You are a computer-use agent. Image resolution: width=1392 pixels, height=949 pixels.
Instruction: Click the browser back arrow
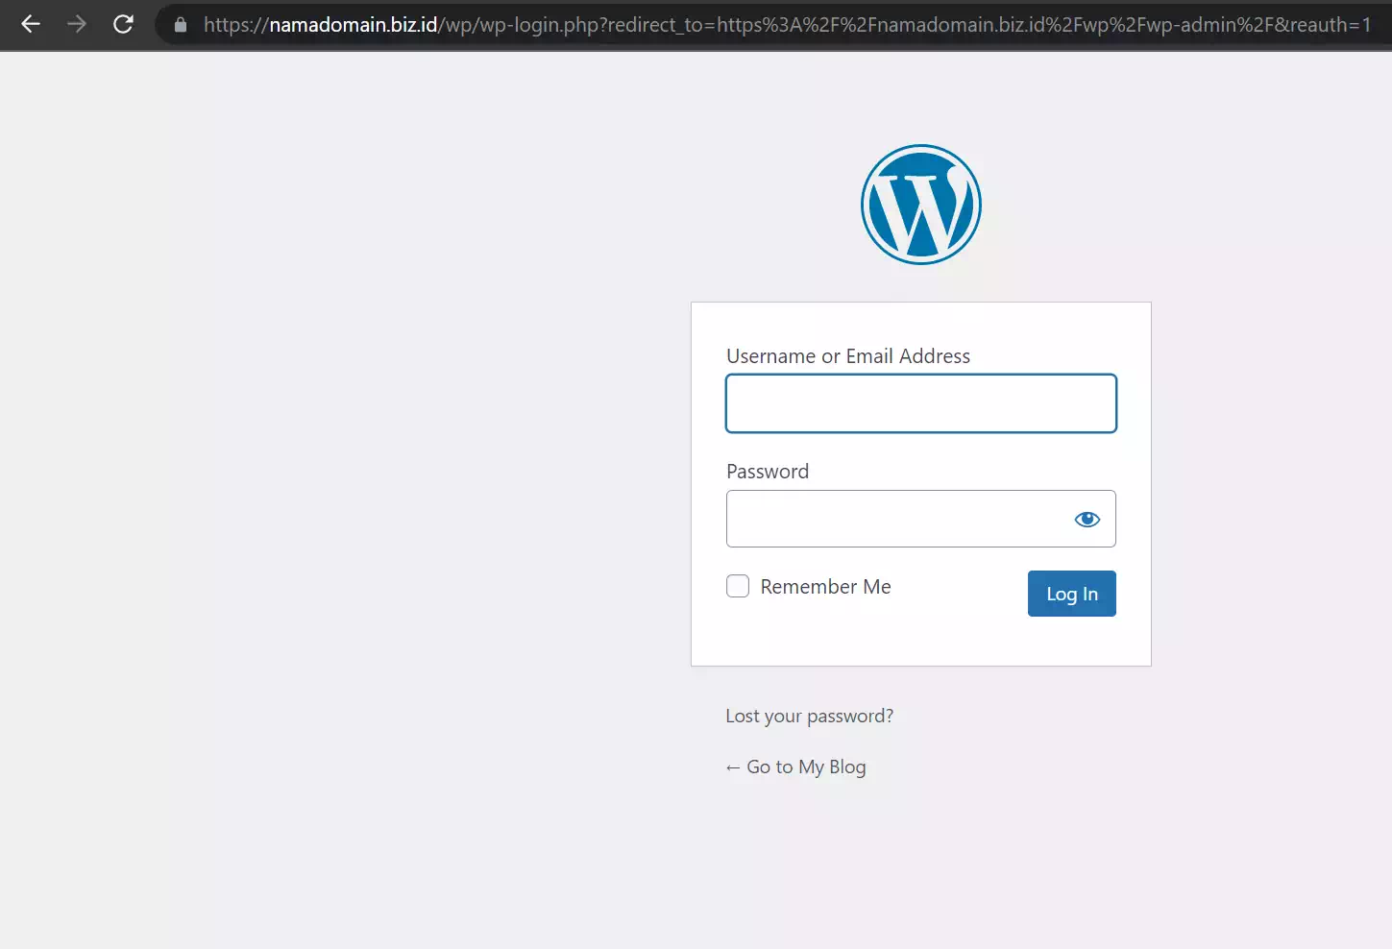coord(31,24)
